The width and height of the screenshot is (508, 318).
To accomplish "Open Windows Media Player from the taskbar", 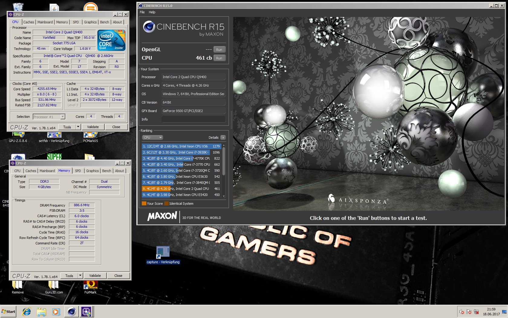I will coord(56,312).
